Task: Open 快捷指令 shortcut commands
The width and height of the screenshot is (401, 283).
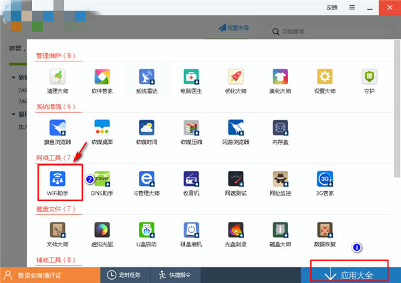Action: coord(175,275)
